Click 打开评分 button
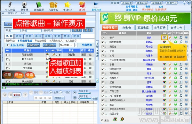The height and width of the screenshot is (124, 192). coord(59,98)
